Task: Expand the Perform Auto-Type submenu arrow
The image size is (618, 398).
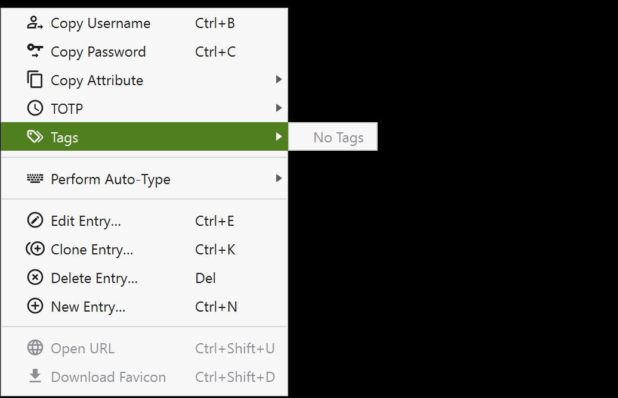Action: 279,178
